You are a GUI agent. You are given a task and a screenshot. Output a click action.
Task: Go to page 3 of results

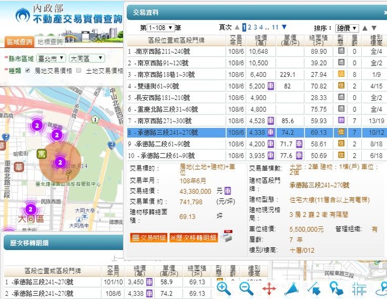click(255, 27)
